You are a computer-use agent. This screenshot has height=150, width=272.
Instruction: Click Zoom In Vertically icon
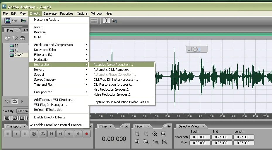155,142
